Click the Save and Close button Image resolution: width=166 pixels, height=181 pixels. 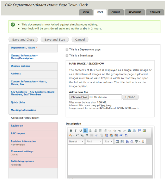tap(23, 40)
